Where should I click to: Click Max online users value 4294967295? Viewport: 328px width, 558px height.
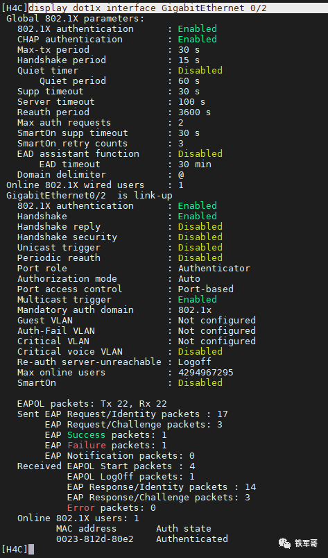coord(206,372)
